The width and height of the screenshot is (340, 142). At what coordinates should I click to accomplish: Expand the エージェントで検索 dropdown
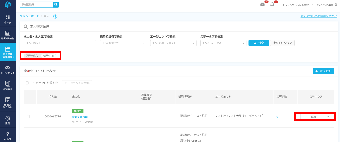(173, 43)
